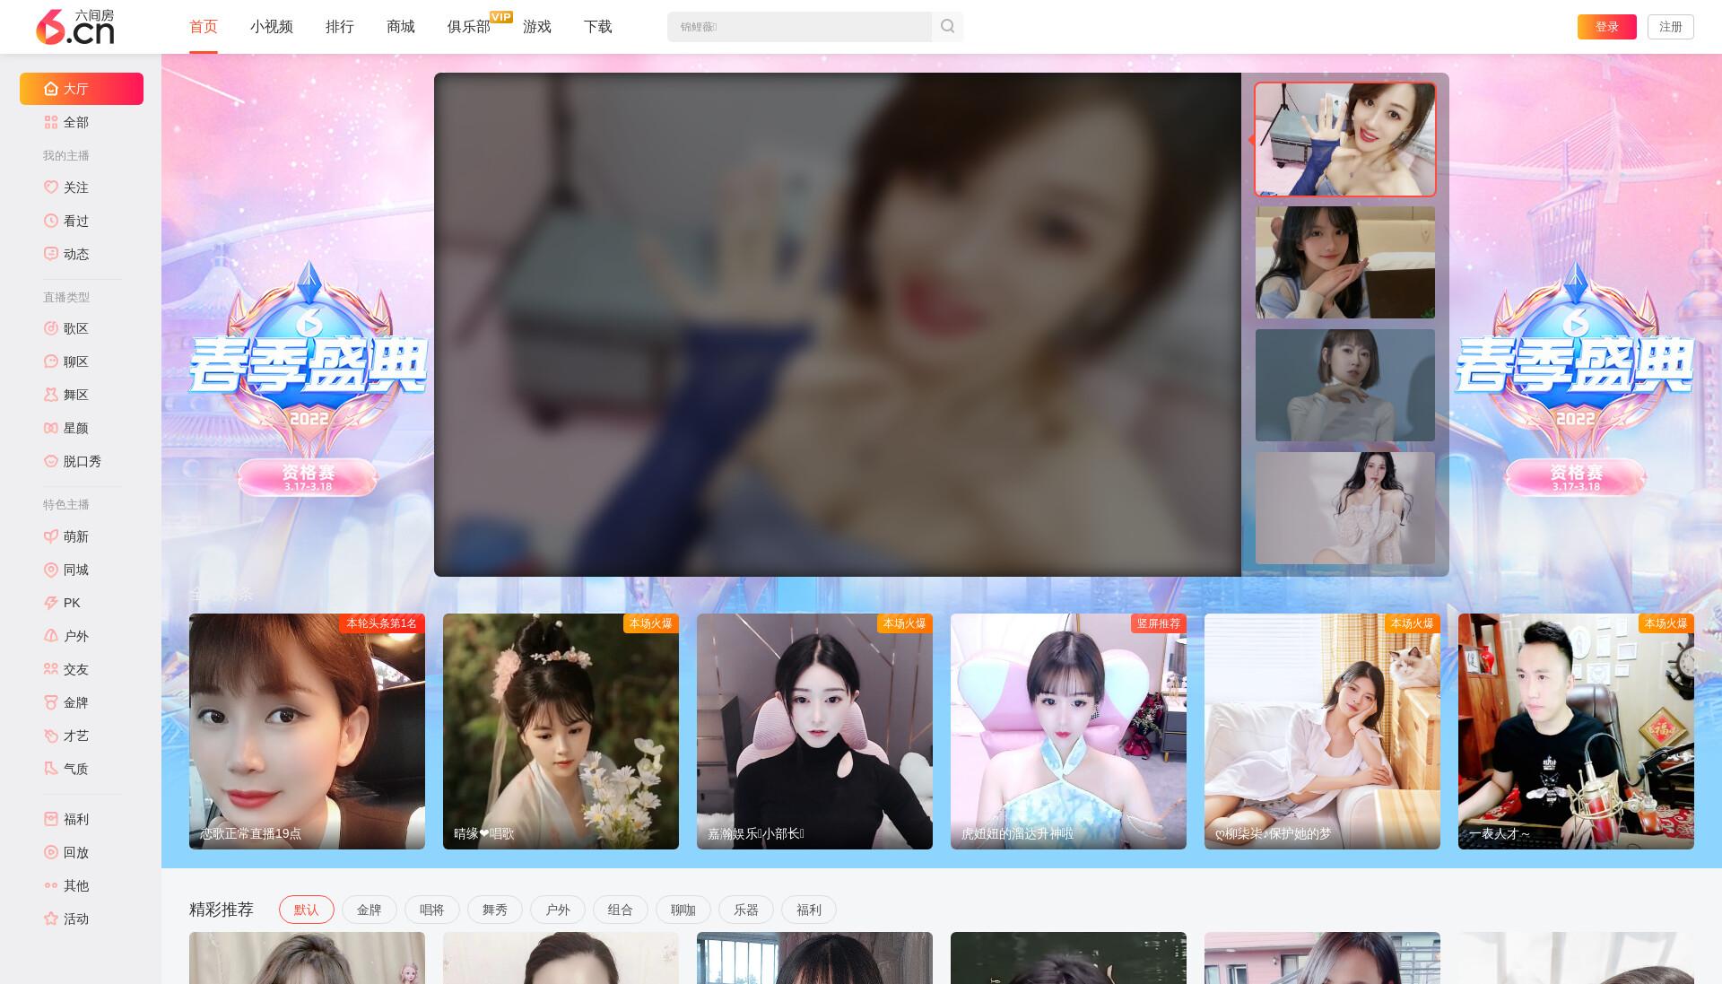Open the 游戏 navigation tab
Screen dimensions: 1722x984
point(537,27)
